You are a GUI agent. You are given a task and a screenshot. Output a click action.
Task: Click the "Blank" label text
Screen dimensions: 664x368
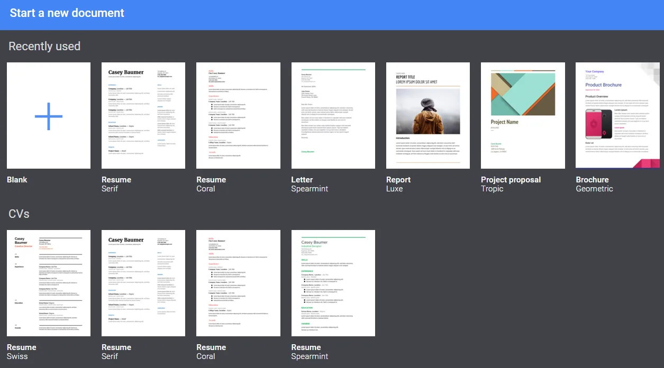17,180
